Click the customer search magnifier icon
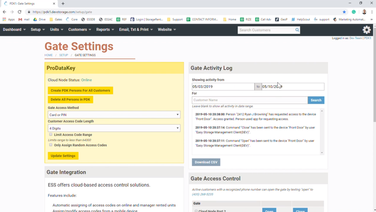Image resolution: width=376 pixels, height=212 pixels. [297, 30]
